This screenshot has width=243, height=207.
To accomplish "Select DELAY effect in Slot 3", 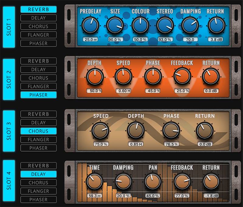I will (x=39, y=123).
